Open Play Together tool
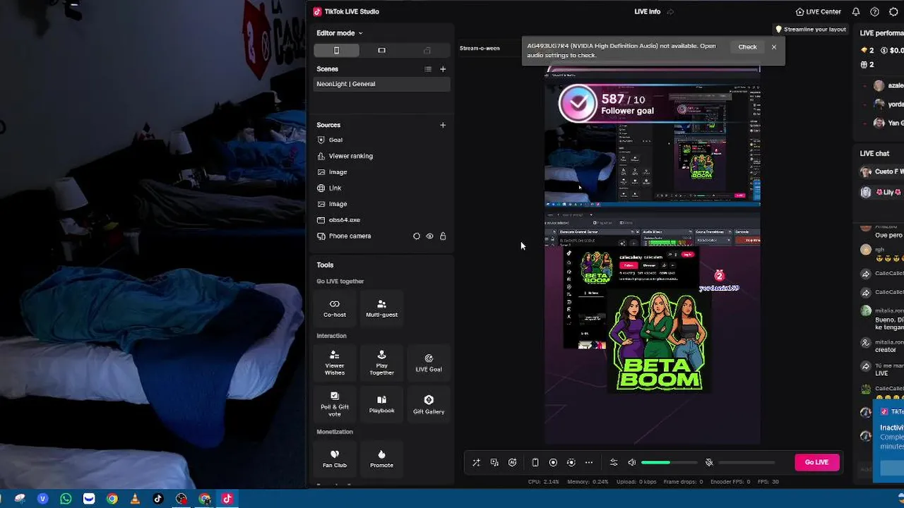Image resolution: width=904 pixels, height=508 pixels. pos(381,362)
